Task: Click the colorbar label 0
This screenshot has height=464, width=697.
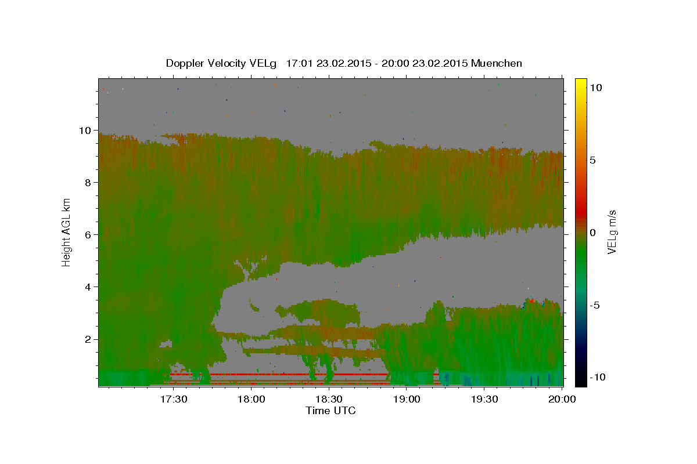Action: coord(593,233)
